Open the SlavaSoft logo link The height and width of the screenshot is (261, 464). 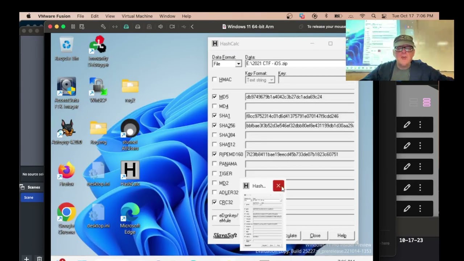coord(225,235)
